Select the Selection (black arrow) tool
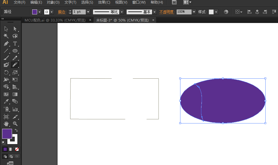Viewport: 278px width, 165px height. click(6, 29)
